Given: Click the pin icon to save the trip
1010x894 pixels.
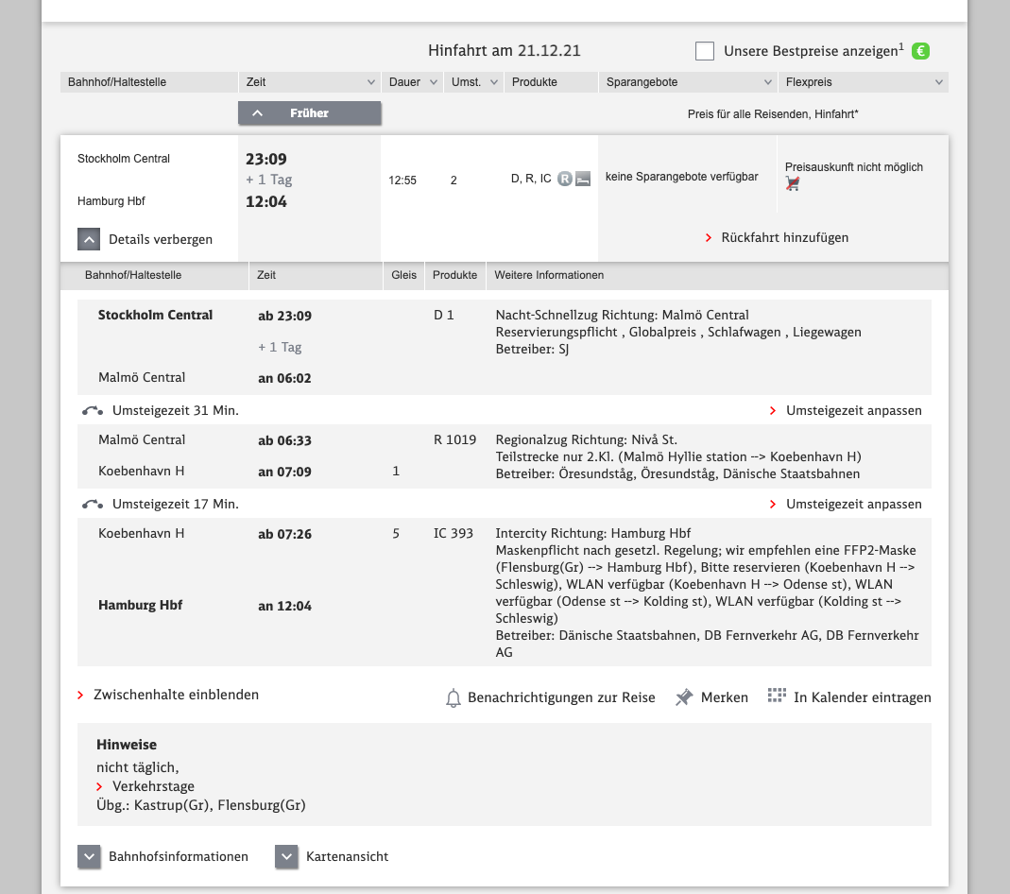Looking at the screenshot, I should (x=684, y=697).
